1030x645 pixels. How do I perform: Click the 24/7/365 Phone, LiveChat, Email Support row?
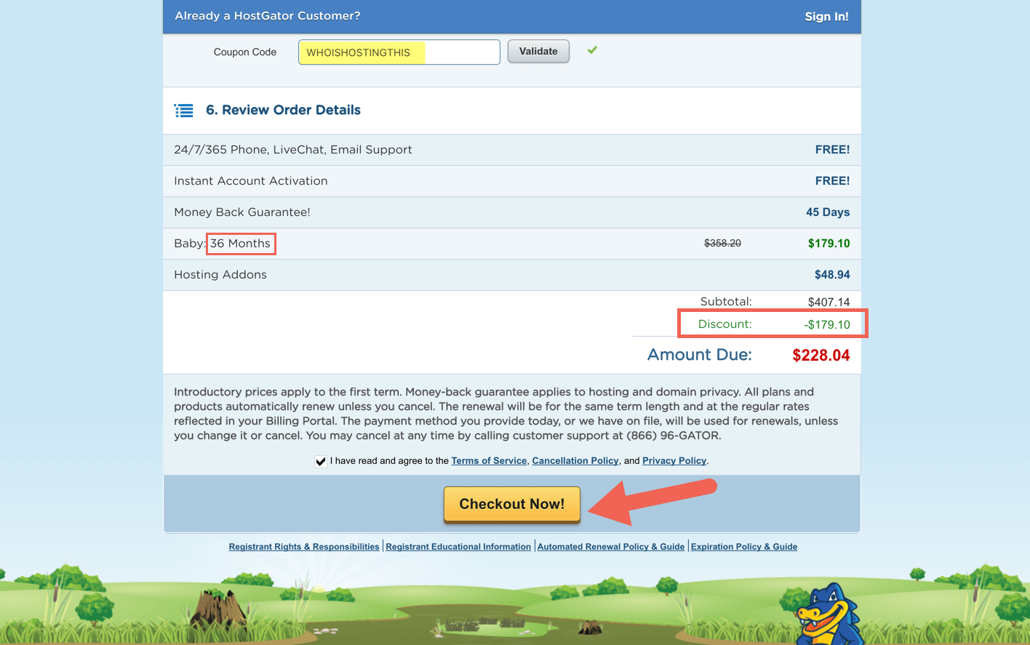(512, 150)
